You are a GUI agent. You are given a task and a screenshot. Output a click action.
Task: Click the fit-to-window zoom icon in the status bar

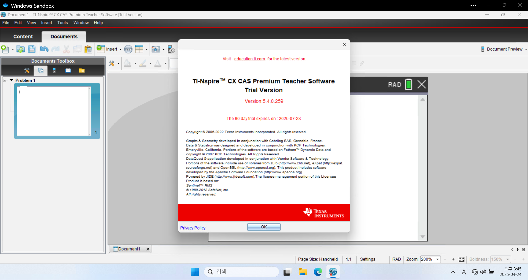(x=462, y=259)
